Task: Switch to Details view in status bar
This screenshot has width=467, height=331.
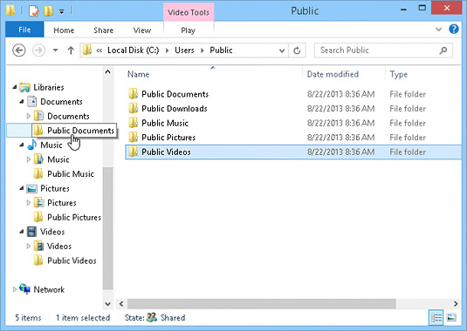Action: tap(436, 318)
